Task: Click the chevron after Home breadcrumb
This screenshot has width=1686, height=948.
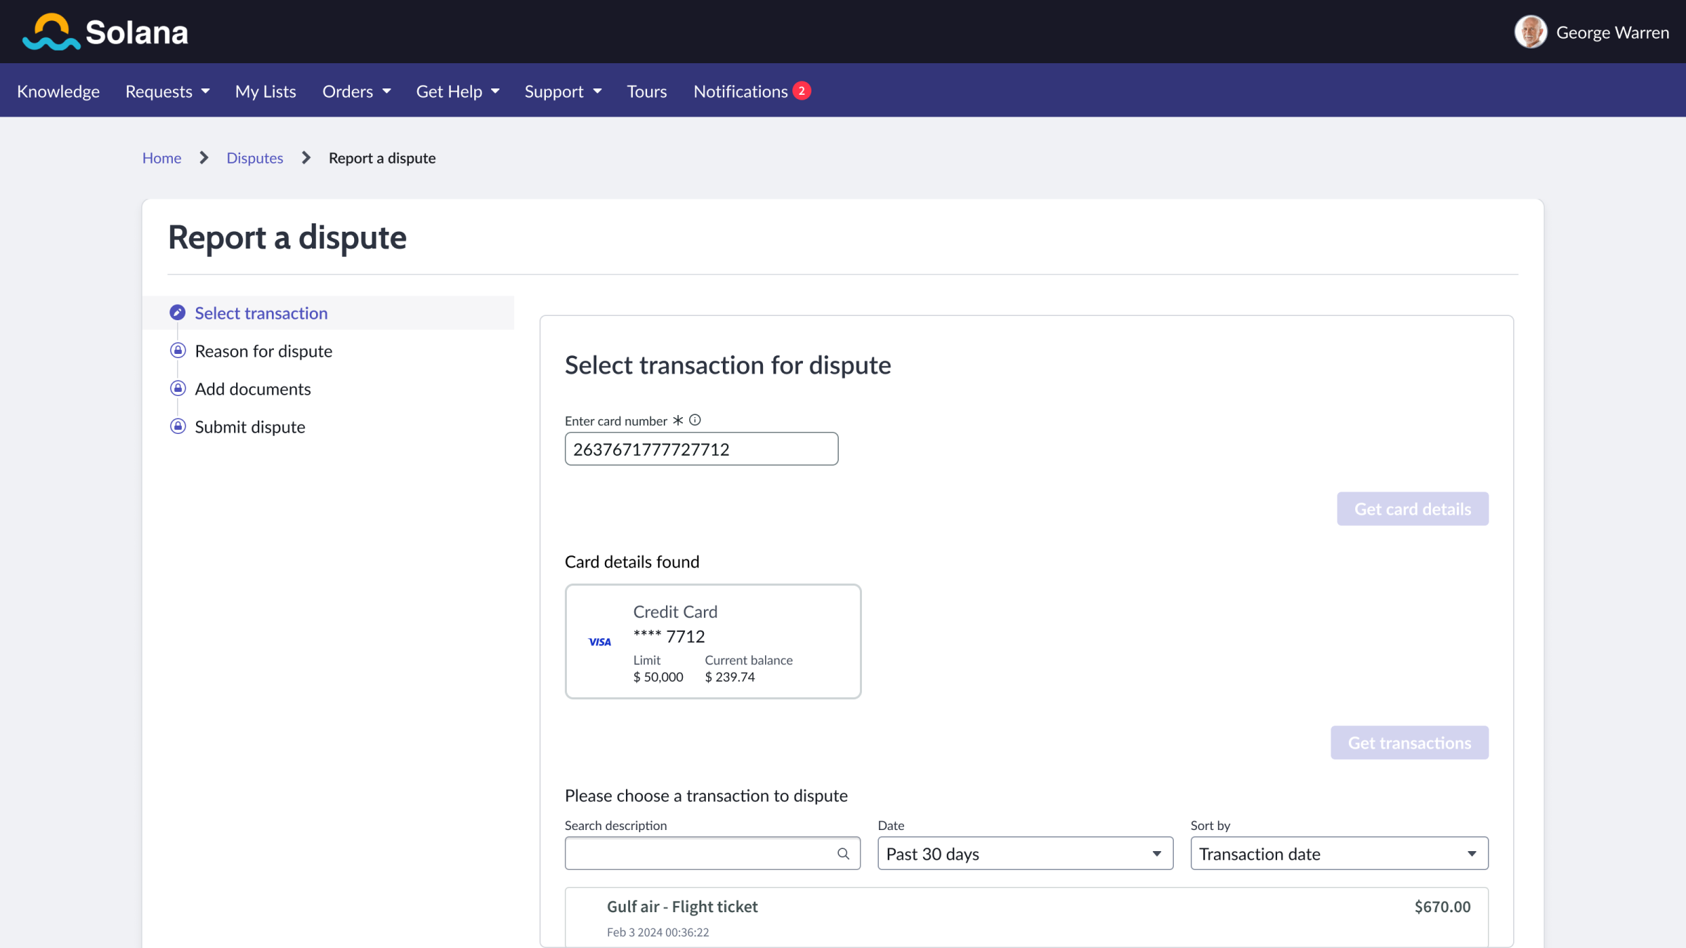Action: (203, 157)
